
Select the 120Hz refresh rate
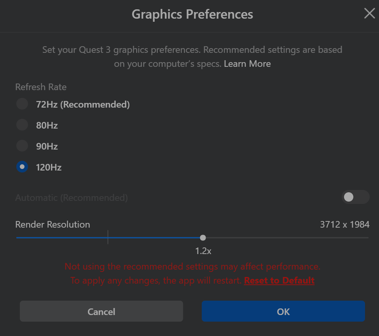(x=22, y=167)
